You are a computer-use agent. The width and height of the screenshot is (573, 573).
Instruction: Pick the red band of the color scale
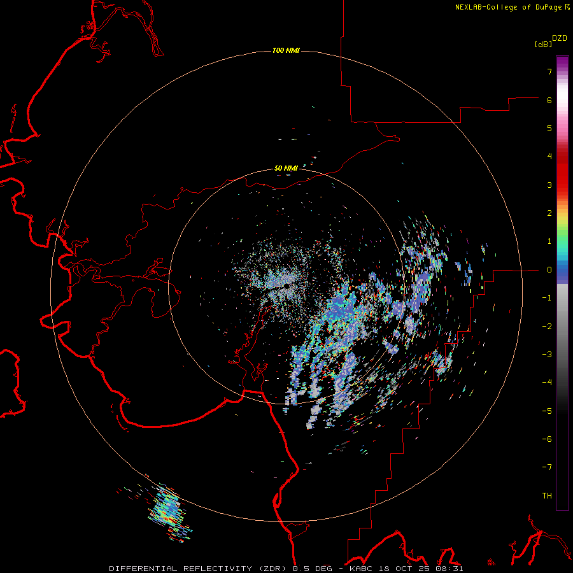[x=562, y=172]
